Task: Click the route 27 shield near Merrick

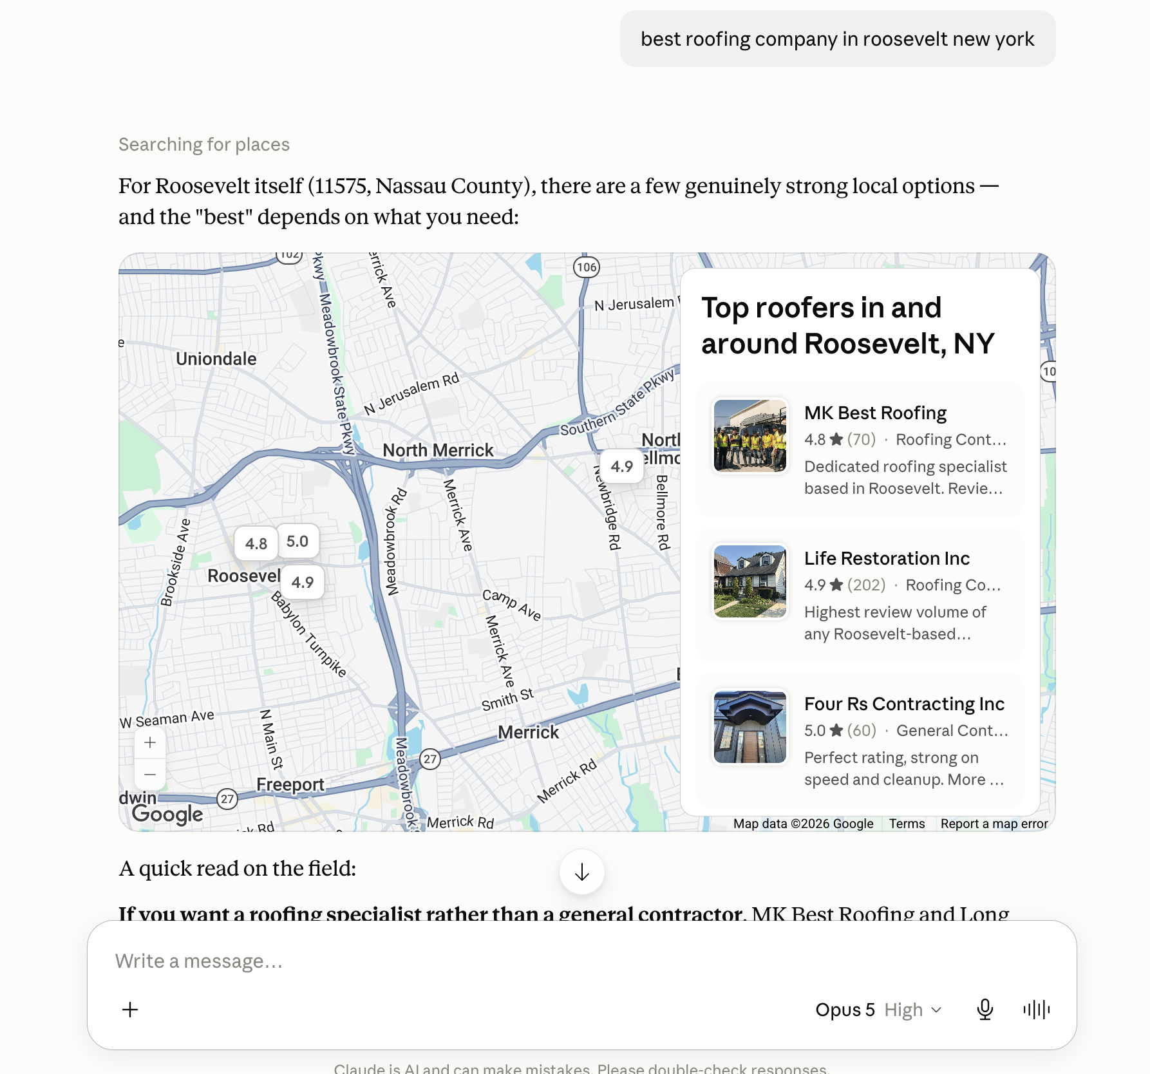Action: tap(430, 759)
